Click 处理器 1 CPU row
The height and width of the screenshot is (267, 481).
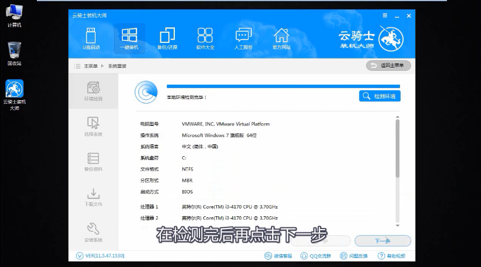pyautogui.click(x=209, y=207)
